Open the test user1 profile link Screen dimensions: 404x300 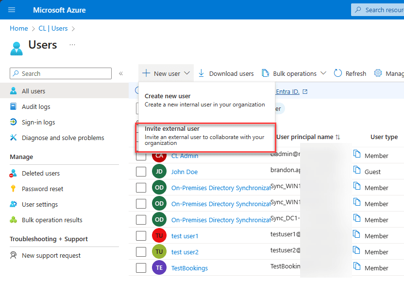185,236
